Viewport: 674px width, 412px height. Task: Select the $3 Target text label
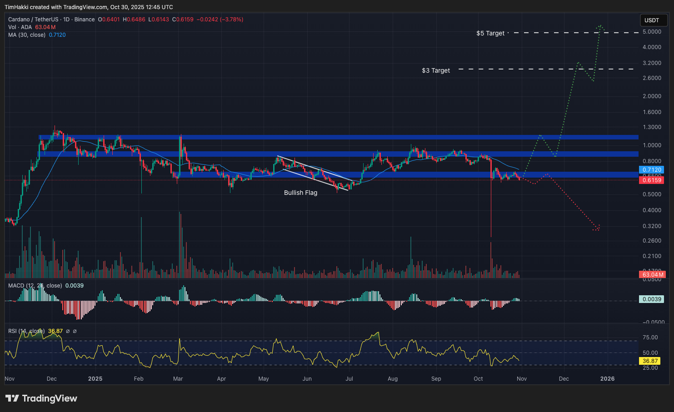435,70
